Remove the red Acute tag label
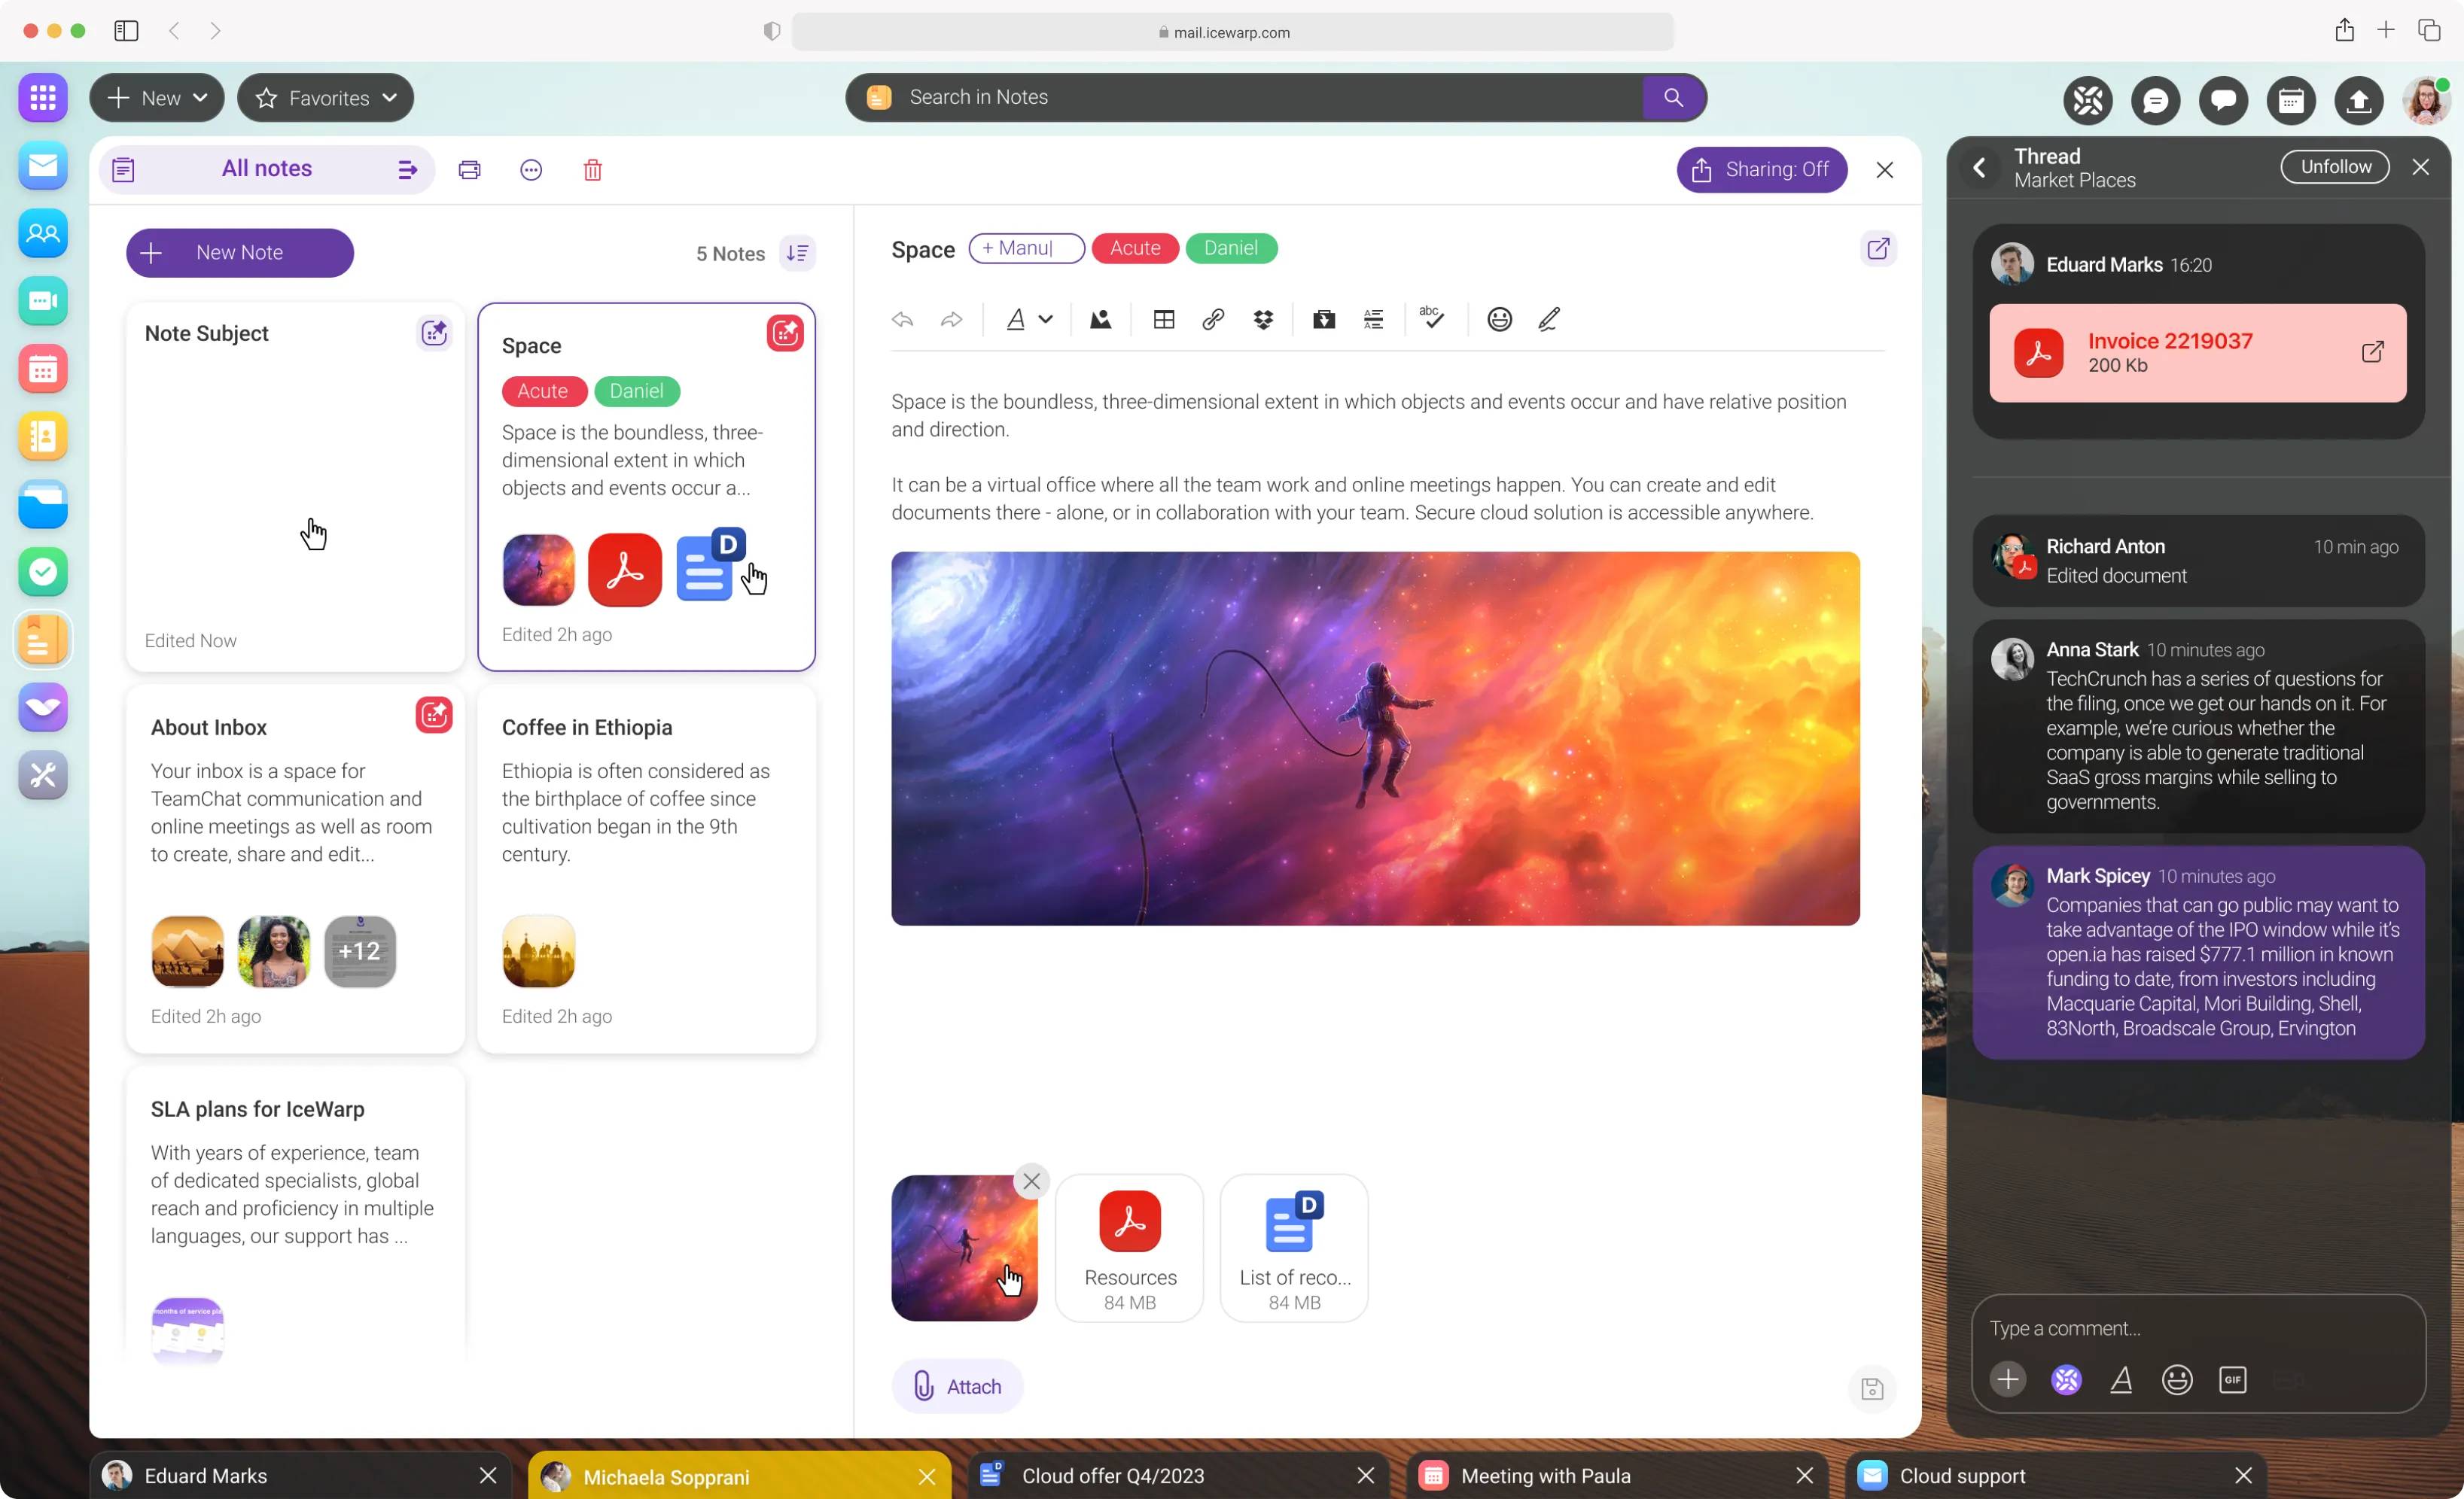The image size is (2464, 1499). (x=1134, y=248)
